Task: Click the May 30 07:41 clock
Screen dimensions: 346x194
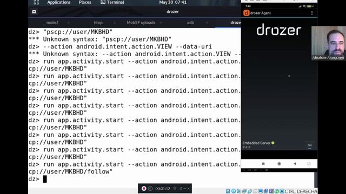Action: pyautogui.click(x=173, y=2)
